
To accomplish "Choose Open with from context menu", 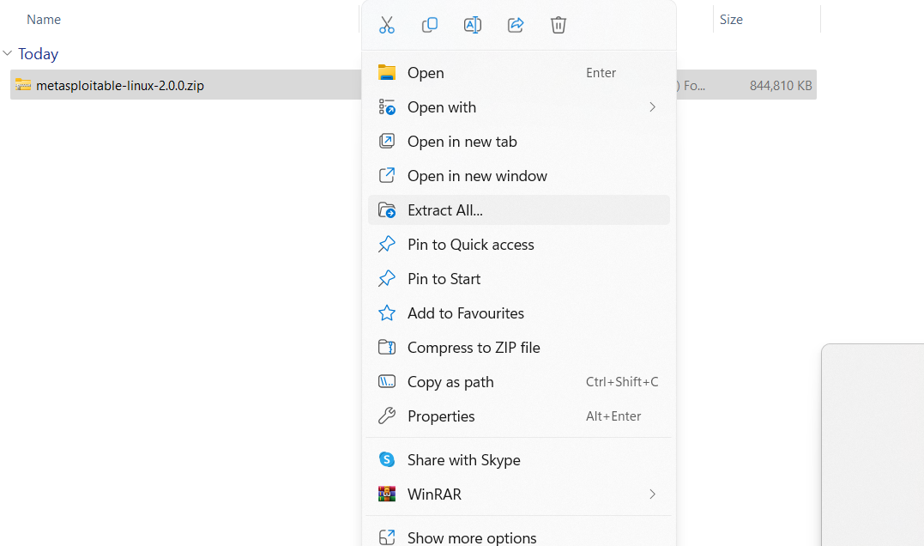I will coord(518,107).
